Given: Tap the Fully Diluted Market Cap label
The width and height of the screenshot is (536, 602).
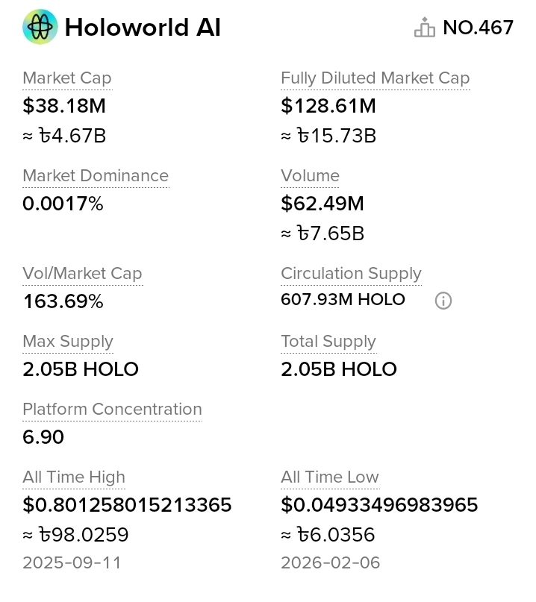Looking at the screenshot, I should pos(375,78).
